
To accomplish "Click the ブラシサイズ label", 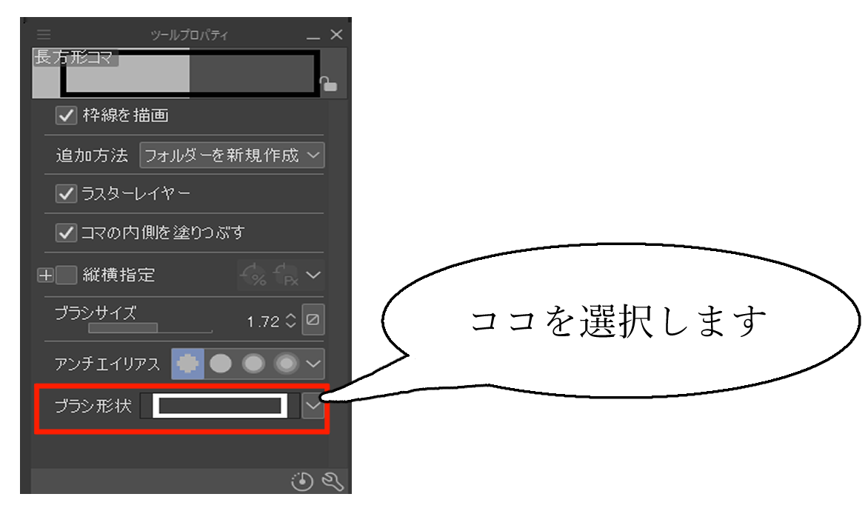I will pyautogui.click(x=96, y=313).
